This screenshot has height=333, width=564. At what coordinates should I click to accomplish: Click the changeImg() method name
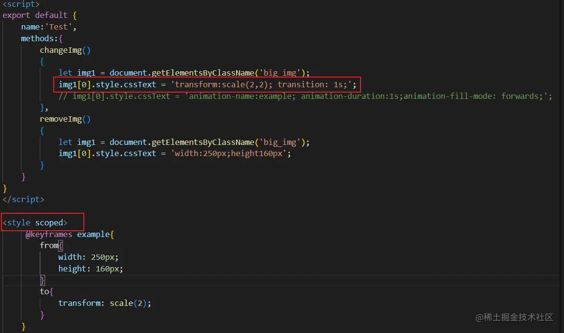click(65, 50)
